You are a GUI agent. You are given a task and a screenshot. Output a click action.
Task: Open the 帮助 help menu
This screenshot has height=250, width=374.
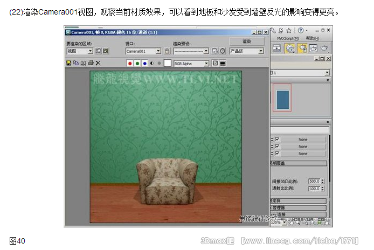pyautogui.click(x=313, y=39)
